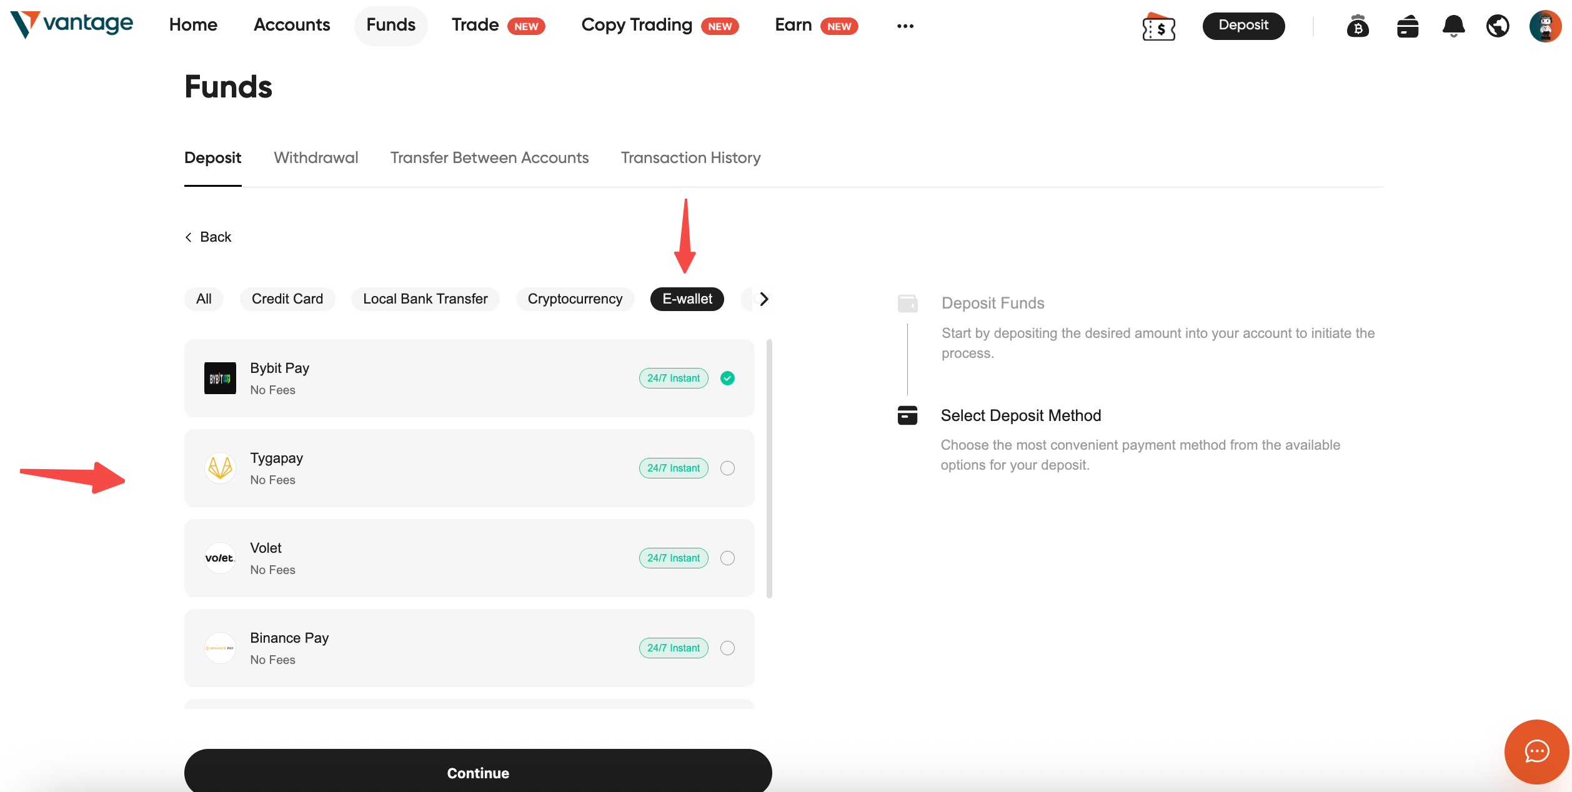Click the Copy Trading NEW badge

coord(720,26)
